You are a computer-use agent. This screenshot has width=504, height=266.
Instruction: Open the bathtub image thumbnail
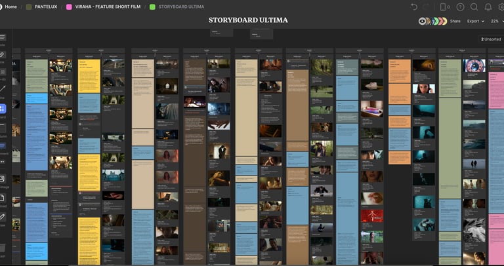tap(372, 109)
